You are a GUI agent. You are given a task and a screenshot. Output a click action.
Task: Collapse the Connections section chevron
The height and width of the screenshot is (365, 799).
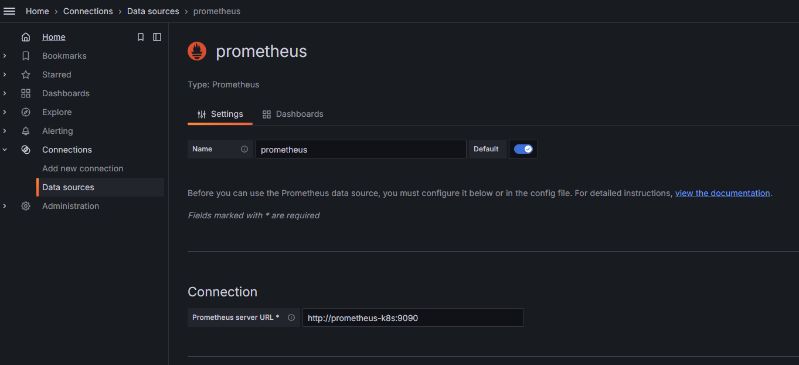5,150
